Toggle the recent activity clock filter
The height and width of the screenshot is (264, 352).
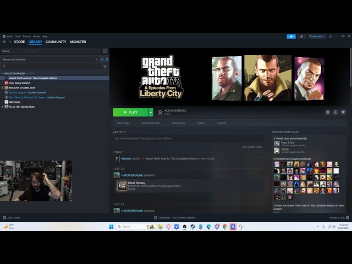(102, 59)
